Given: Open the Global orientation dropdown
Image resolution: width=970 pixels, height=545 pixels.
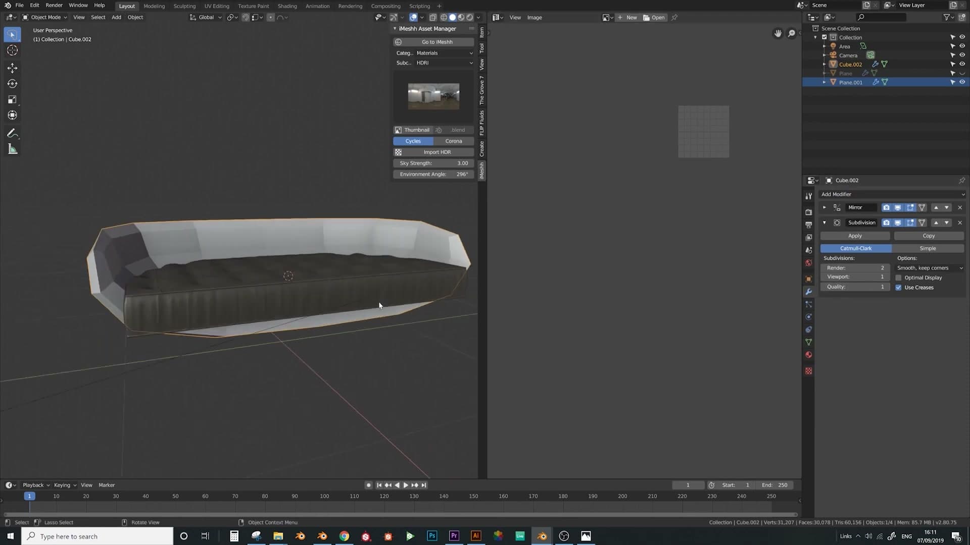Looking at the screenshot, I should click(206, 17).
